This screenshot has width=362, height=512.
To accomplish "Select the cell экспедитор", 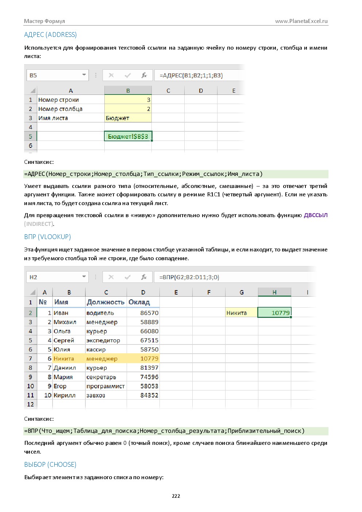I will click(106, 340).
